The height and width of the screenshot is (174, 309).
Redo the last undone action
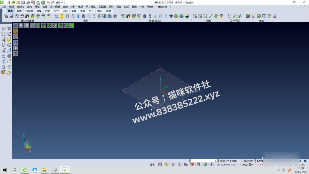click(x=53, y=3)
